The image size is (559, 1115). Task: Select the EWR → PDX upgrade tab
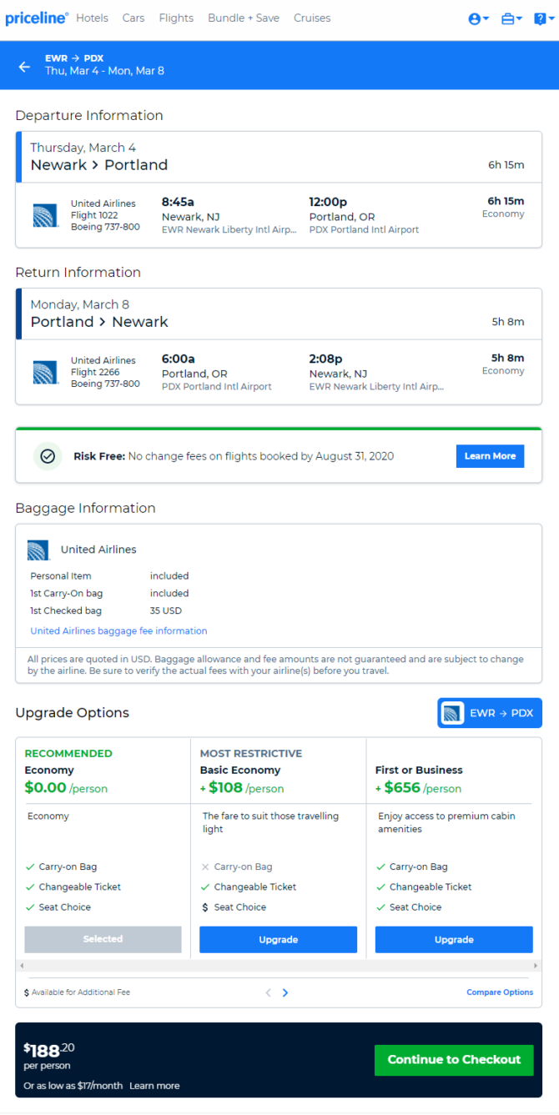pyautogui.click(x=490, y=713)
